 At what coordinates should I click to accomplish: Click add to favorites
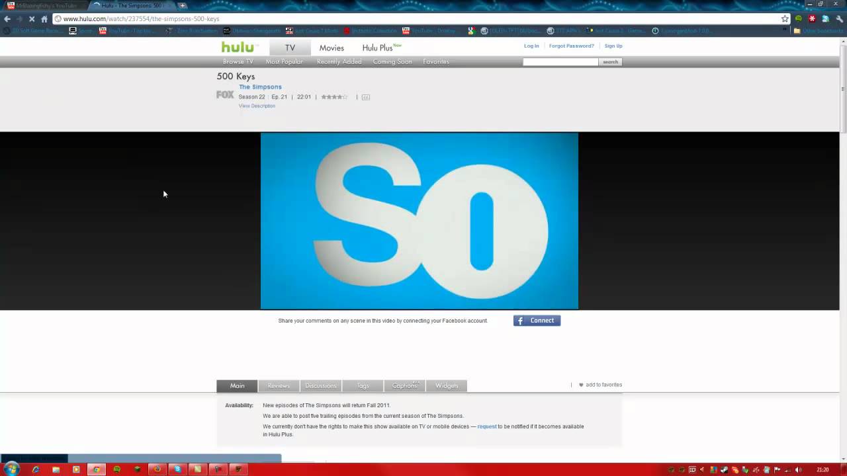[x=603, y=385]
